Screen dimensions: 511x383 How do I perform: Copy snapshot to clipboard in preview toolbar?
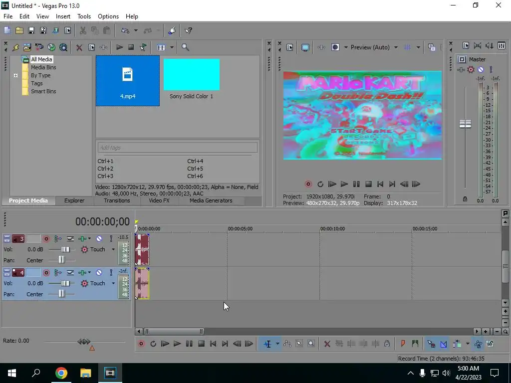(x=432, y=47)
